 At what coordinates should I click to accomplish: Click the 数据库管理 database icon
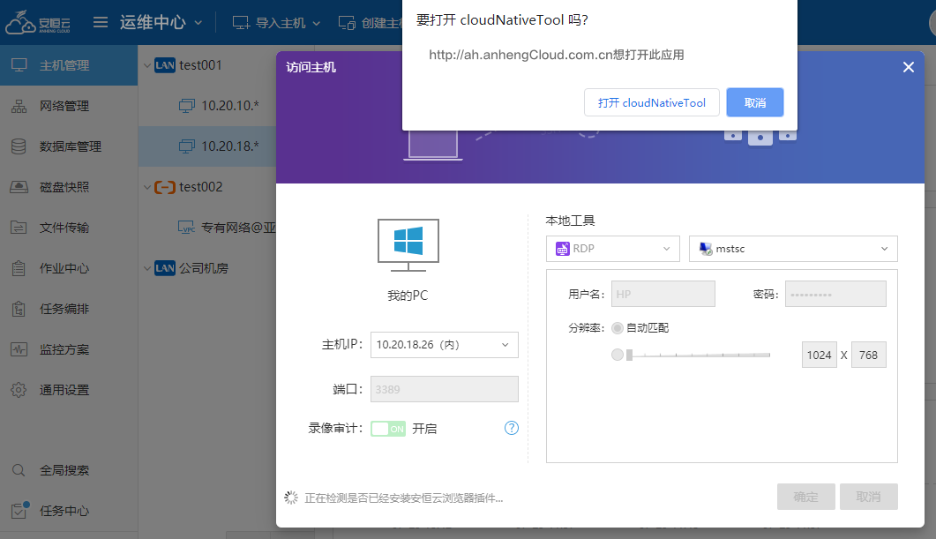click(x=19, y=146)
